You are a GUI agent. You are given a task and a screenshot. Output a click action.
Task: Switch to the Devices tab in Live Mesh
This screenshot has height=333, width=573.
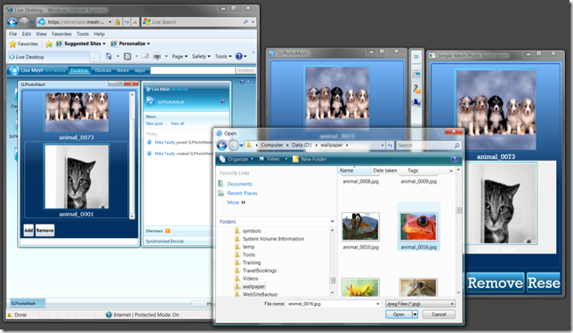click(102, 70)
